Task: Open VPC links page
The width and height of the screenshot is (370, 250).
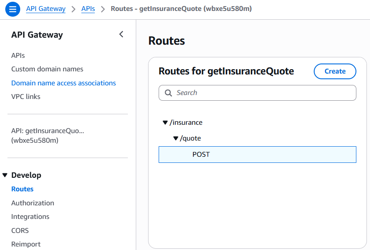Action: 26,97
